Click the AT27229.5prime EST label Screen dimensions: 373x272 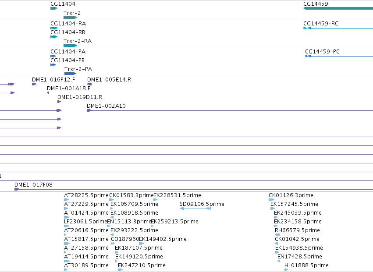(86, 204)
